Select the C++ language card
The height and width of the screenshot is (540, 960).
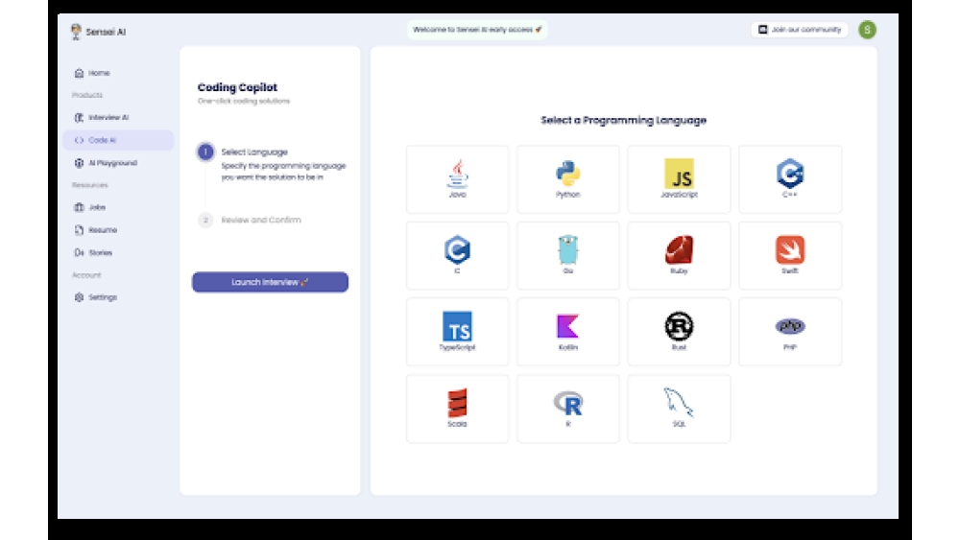click(790, 179)
